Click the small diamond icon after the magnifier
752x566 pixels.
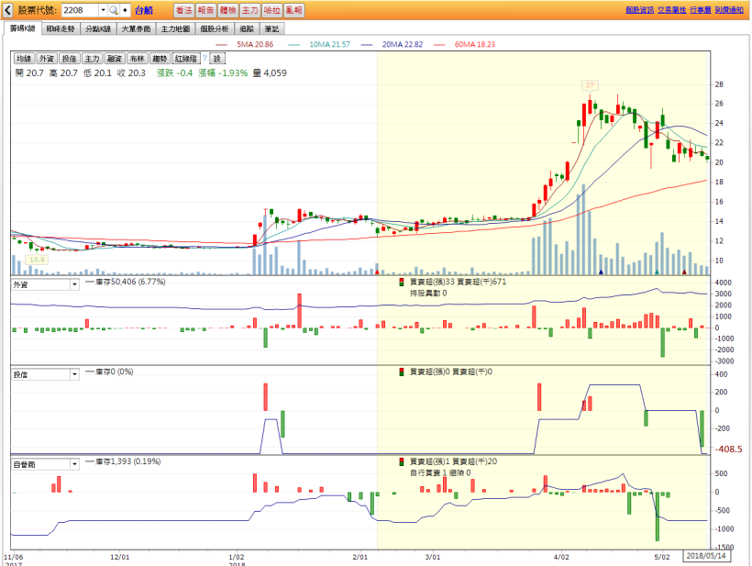(126, 10)
